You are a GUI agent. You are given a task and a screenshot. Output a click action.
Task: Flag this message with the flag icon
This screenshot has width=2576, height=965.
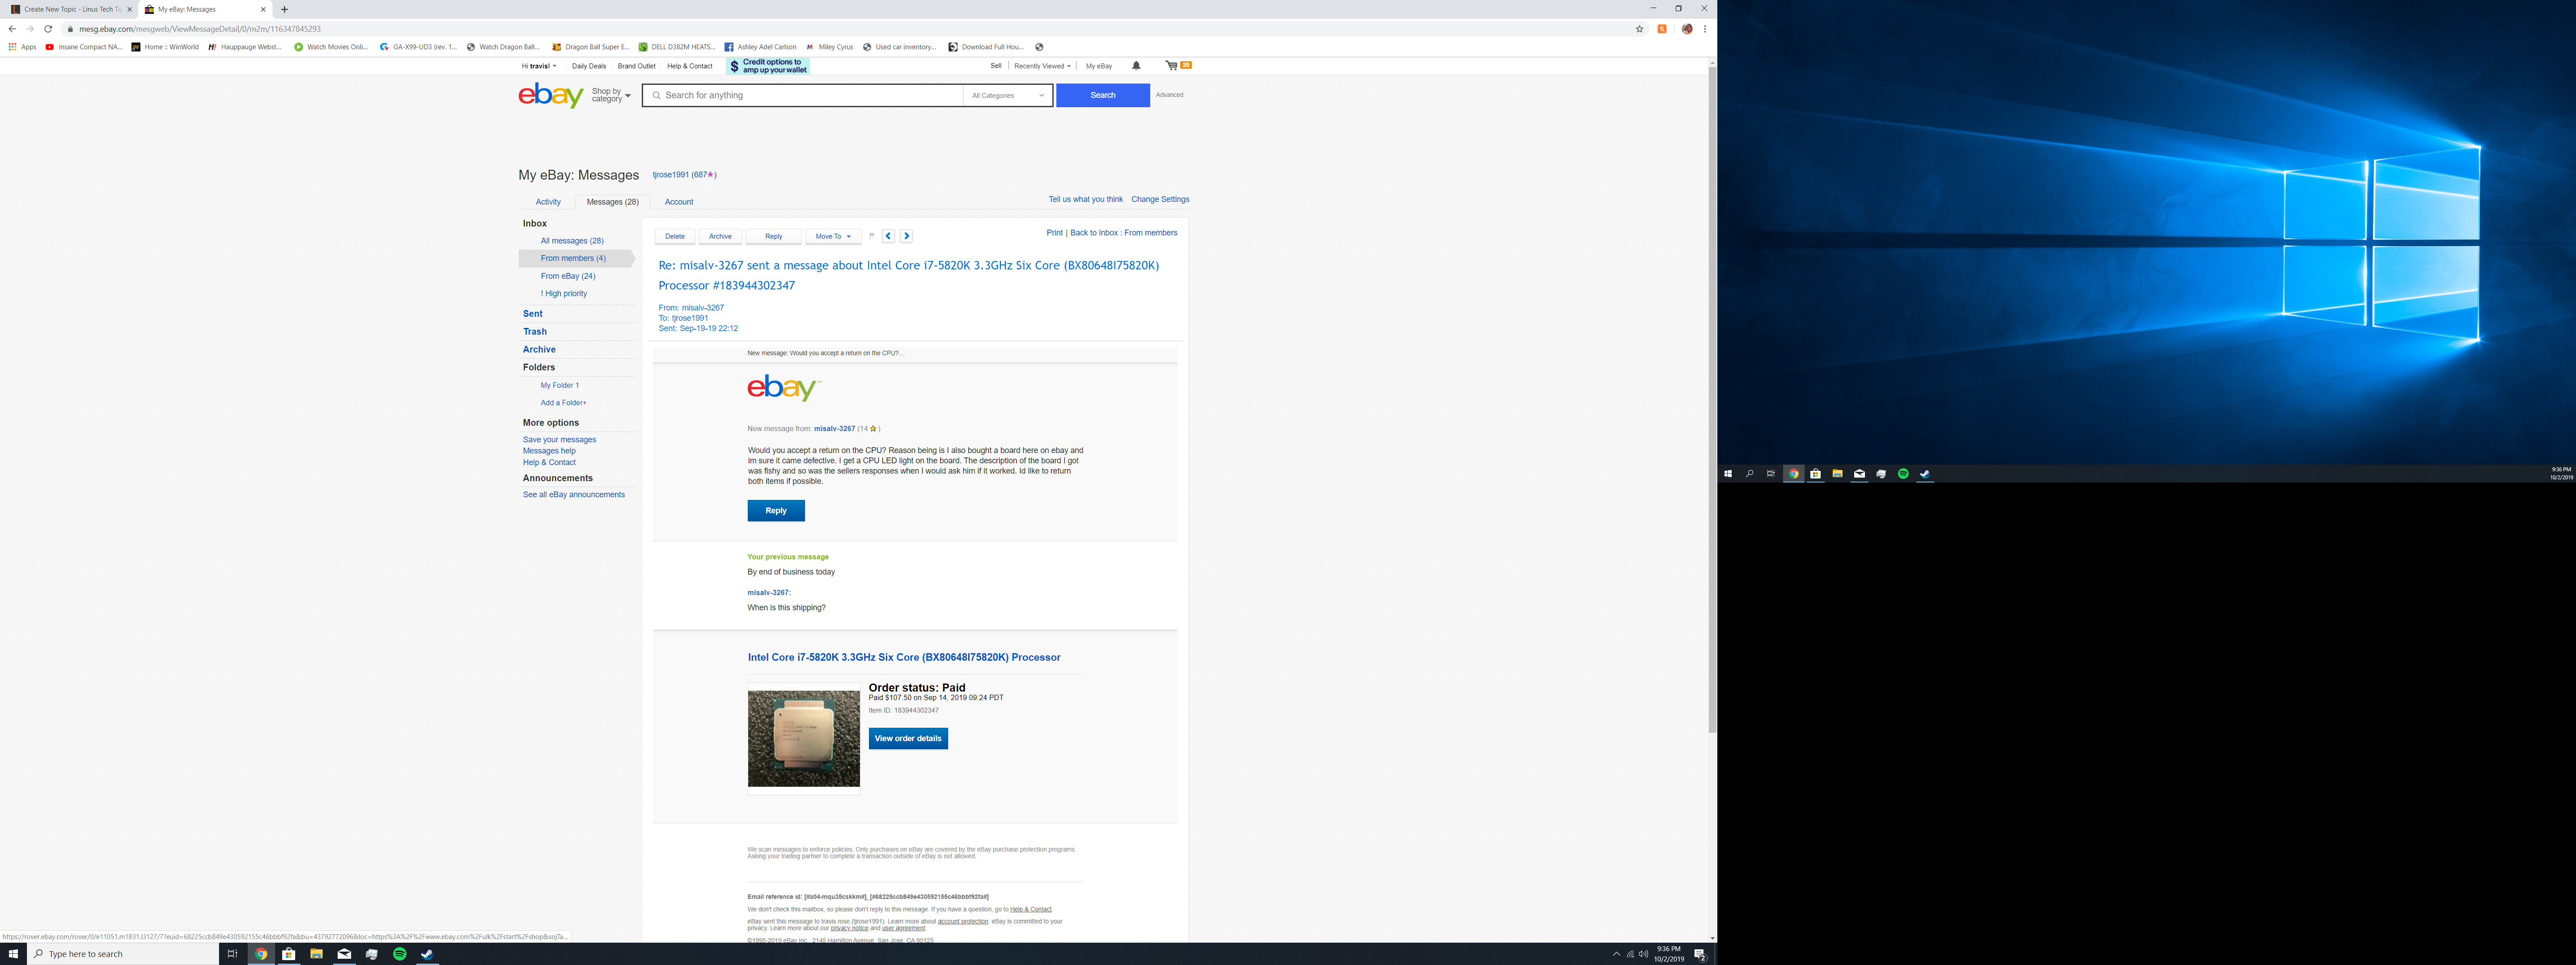point(871,236)
